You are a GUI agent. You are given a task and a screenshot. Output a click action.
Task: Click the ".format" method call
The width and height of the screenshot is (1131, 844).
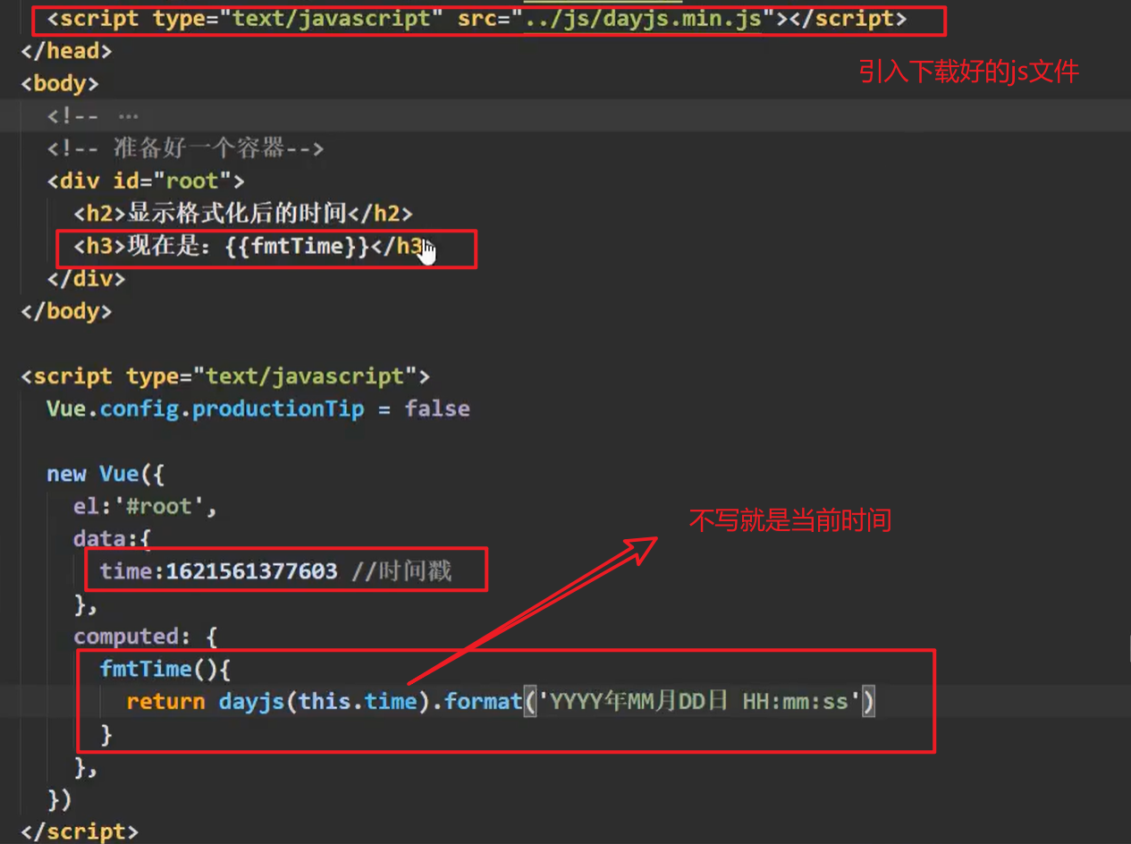click(x=477, y=702)
